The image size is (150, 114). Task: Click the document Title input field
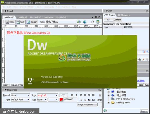pos(61,22)
